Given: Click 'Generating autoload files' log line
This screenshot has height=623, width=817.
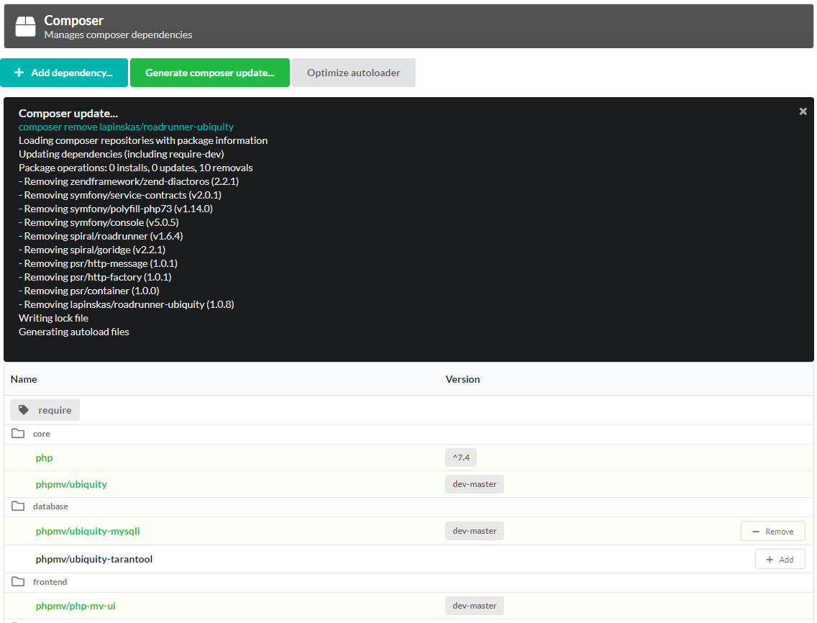Looking at the screenshot, I should (74, 332).
